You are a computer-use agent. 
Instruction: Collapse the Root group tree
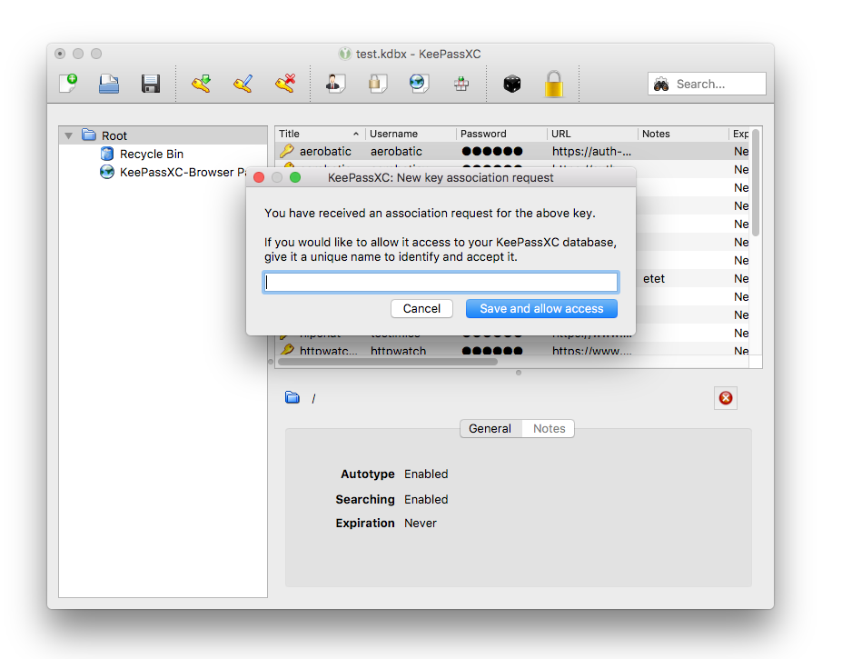coord(69,135)
